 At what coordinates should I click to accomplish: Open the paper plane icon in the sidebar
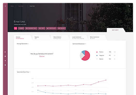(5, 61)
